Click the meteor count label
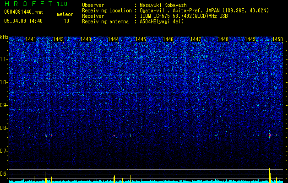 pyautogui.click(x=65, y=14)
